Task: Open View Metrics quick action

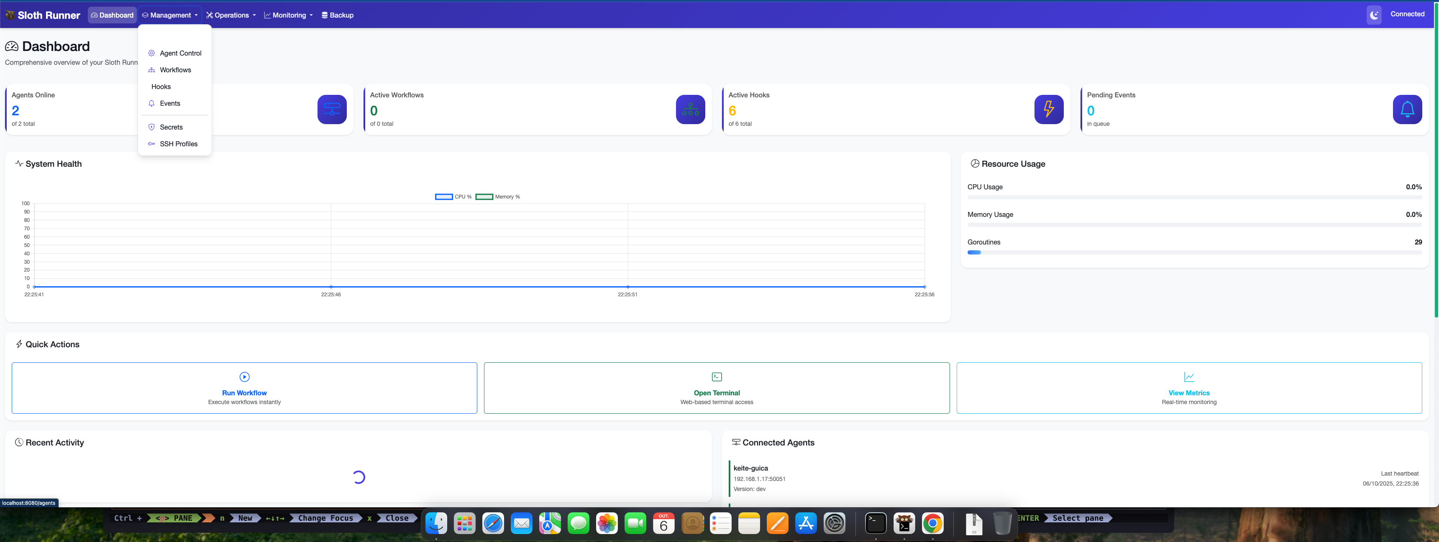Action: (1189, 388)
